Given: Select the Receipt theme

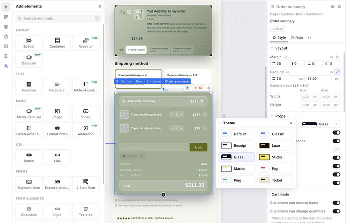Looking at the screenshot, I should (237, 146).
